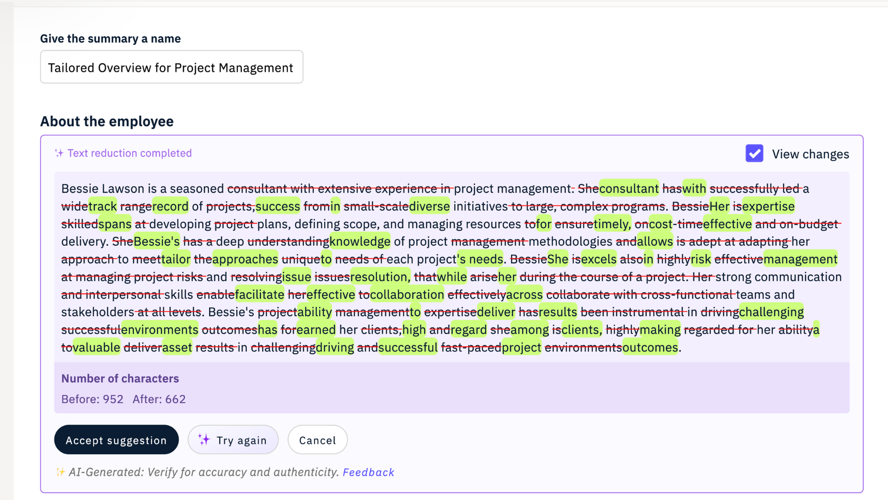This screenshot has width=888, height=500.
Task: Click the summary name input field
Action: point(172,67)
